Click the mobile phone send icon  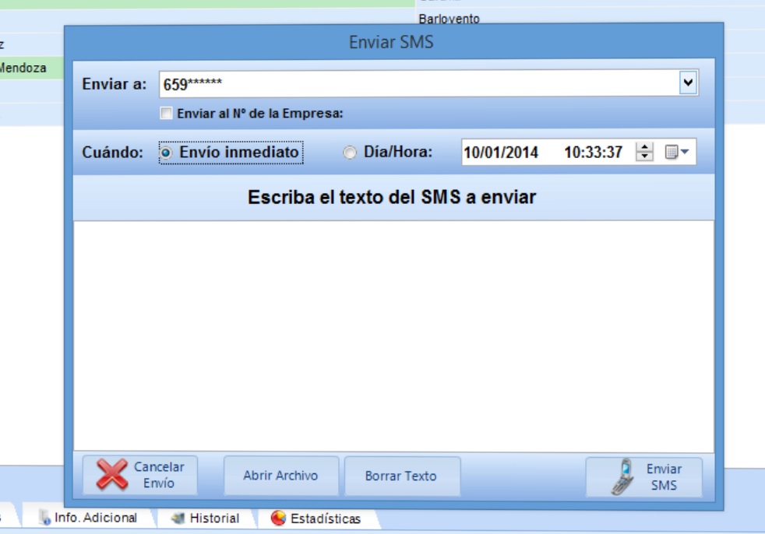(623, 476)
